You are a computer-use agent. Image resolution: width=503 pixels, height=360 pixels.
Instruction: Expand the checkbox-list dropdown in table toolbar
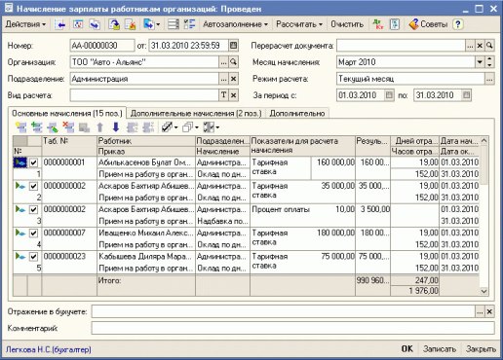click(x=217, y=127)
